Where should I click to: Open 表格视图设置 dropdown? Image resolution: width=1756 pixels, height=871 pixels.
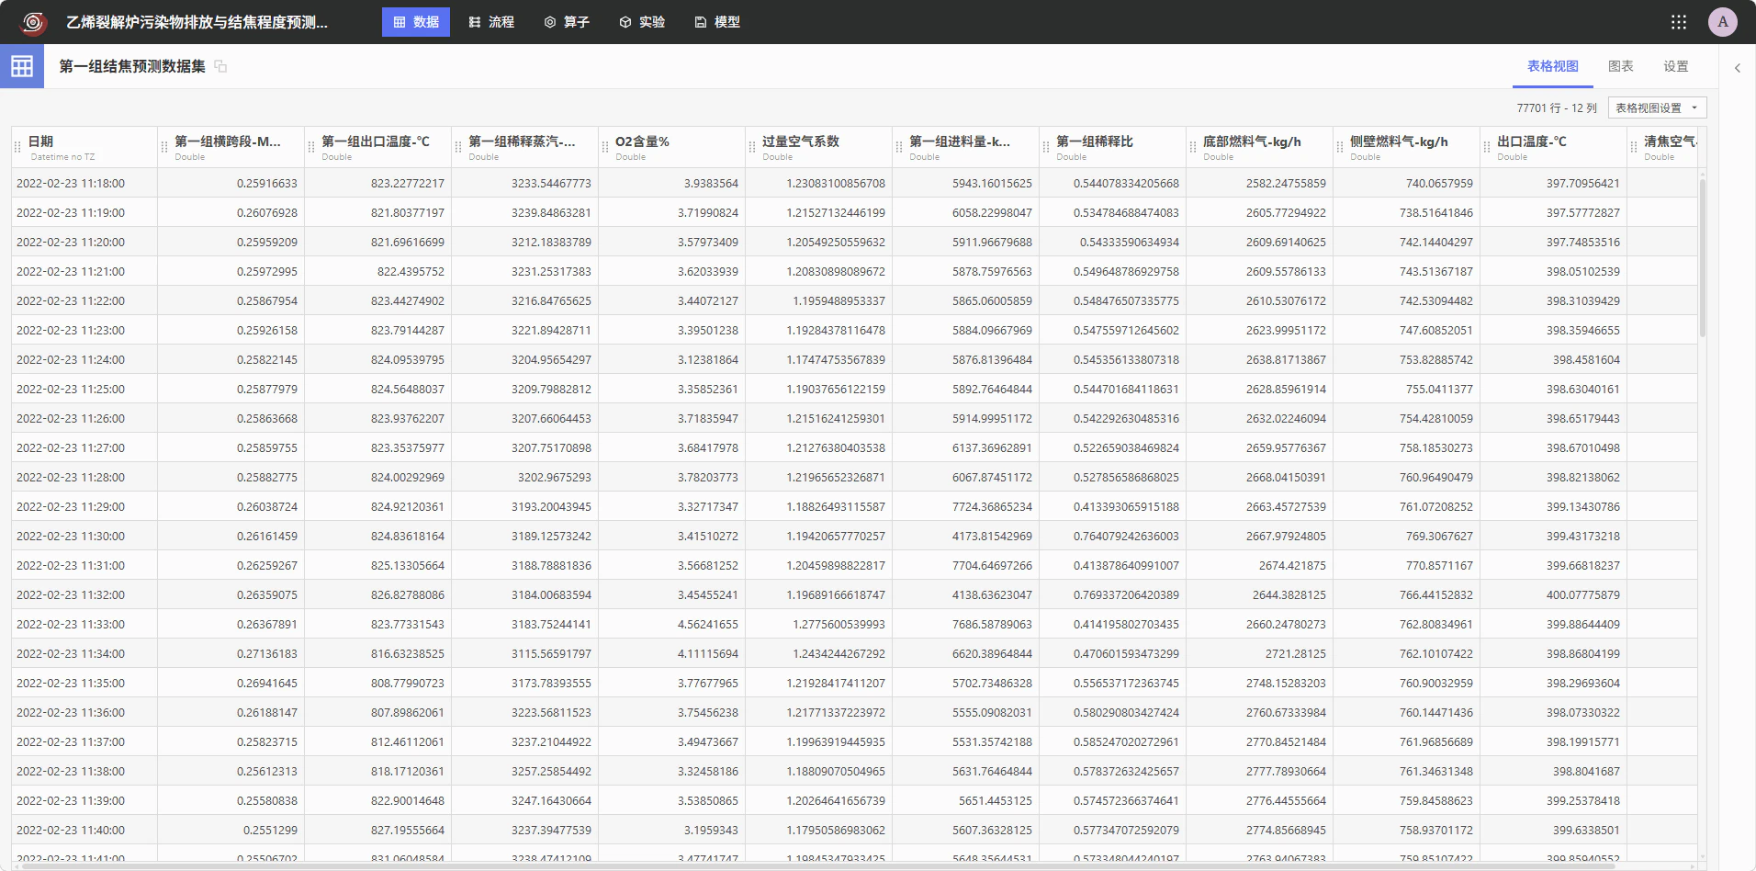point(1657,107)
